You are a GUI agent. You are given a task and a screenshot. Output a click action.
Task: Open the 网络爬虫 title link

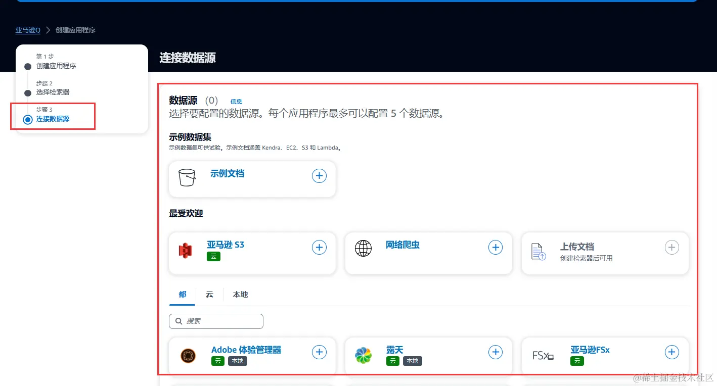402,245
